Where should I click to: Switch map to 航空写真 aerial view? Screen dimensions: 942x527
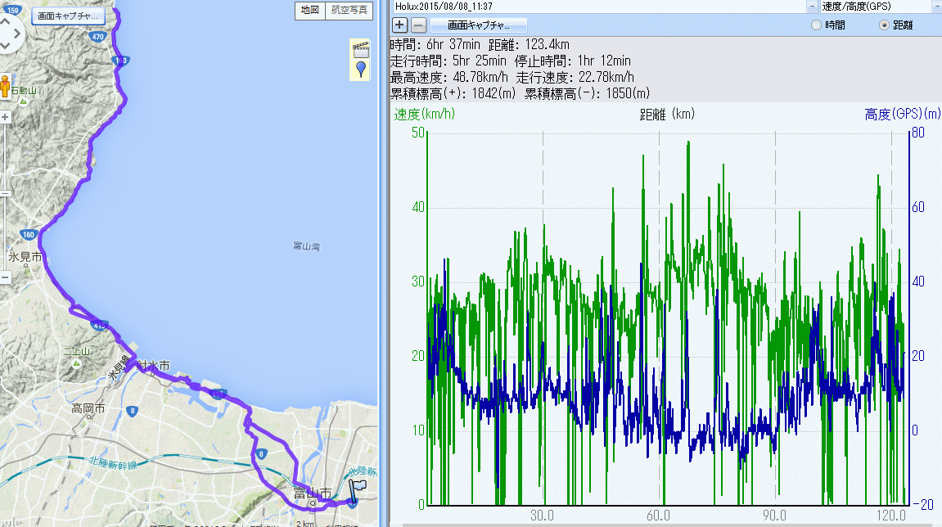click(349, 11)
